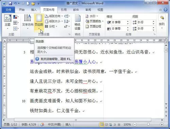Open the 视图 View tab
This screenshot has width=170, height=129.
click(x=100, y=10)
